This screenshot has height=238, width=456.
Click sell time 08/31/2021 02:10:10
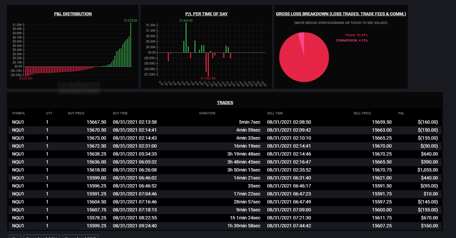pos(289,138)
